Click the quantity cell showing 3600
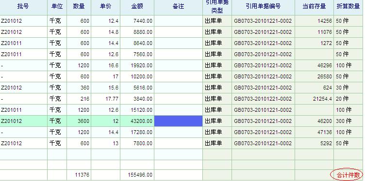 pos(79,121)
